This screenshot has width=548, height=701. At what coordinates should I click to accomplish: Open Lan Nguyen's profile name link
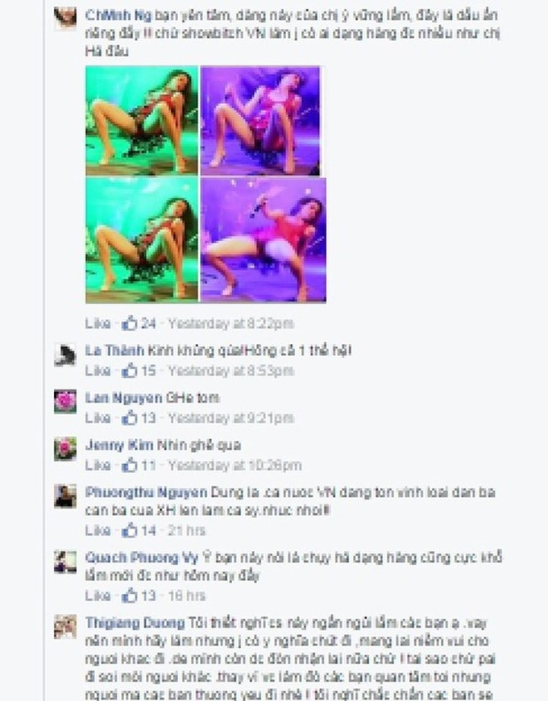[123, 397]
